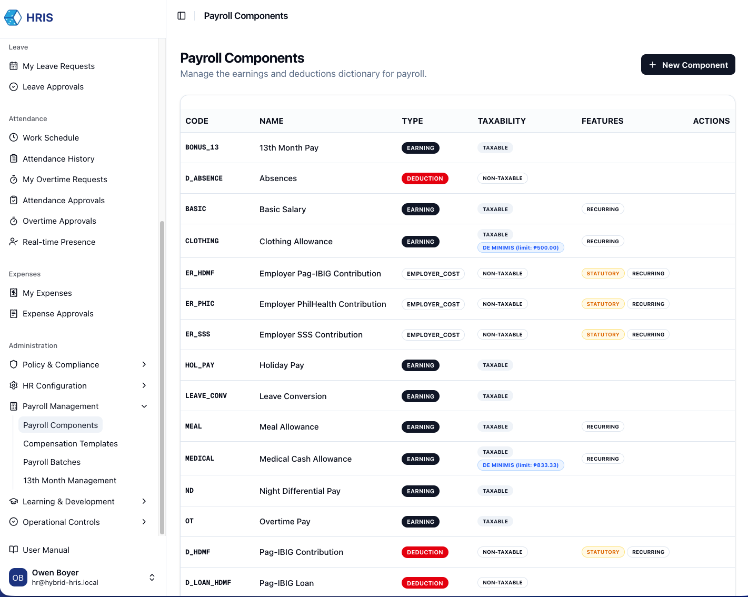Select the Real-time Presence person icon

point(14,242)
